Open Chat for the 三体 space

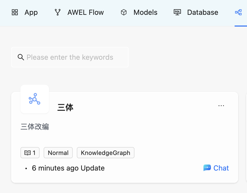(x=216, y=168)
